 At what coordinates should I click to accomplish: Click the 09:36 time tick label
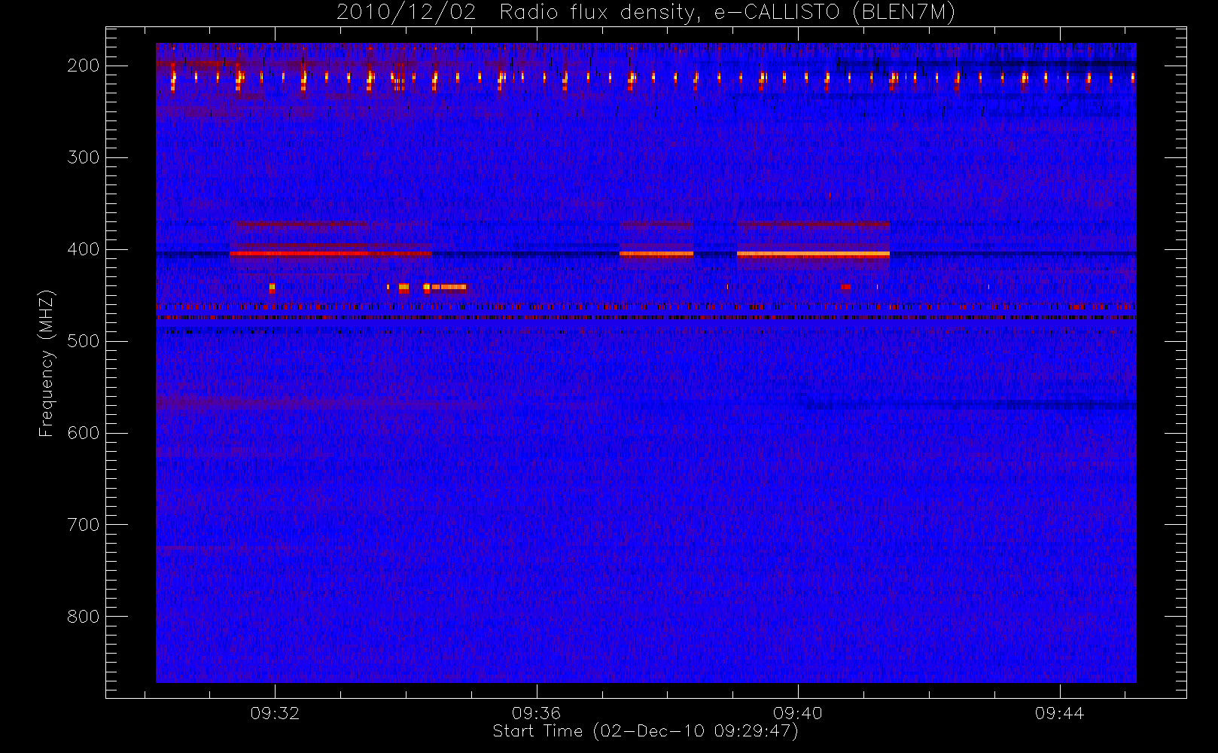[x=536, y=713]
